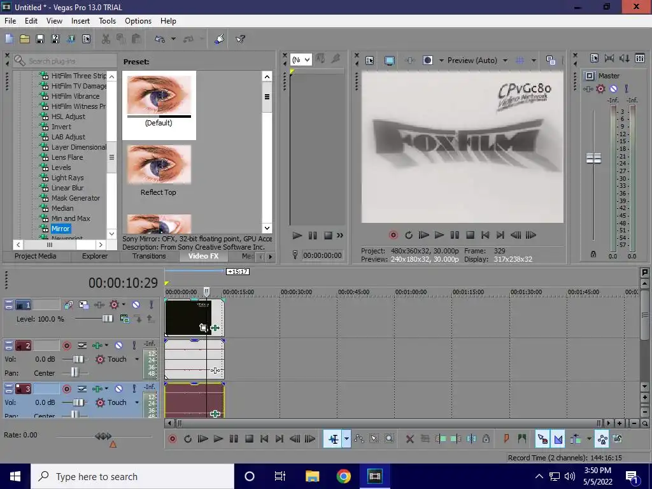Click the Undo arrow icon
The height and width of the screenshot is (489, 652).
159,39
